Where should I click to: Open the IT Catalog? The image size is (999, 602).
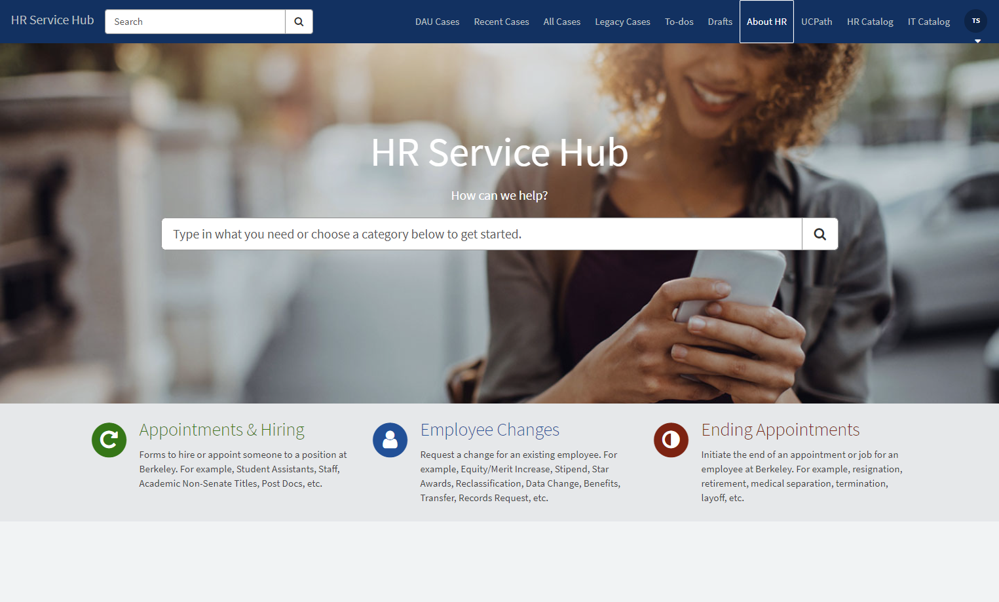click(928, 22)
